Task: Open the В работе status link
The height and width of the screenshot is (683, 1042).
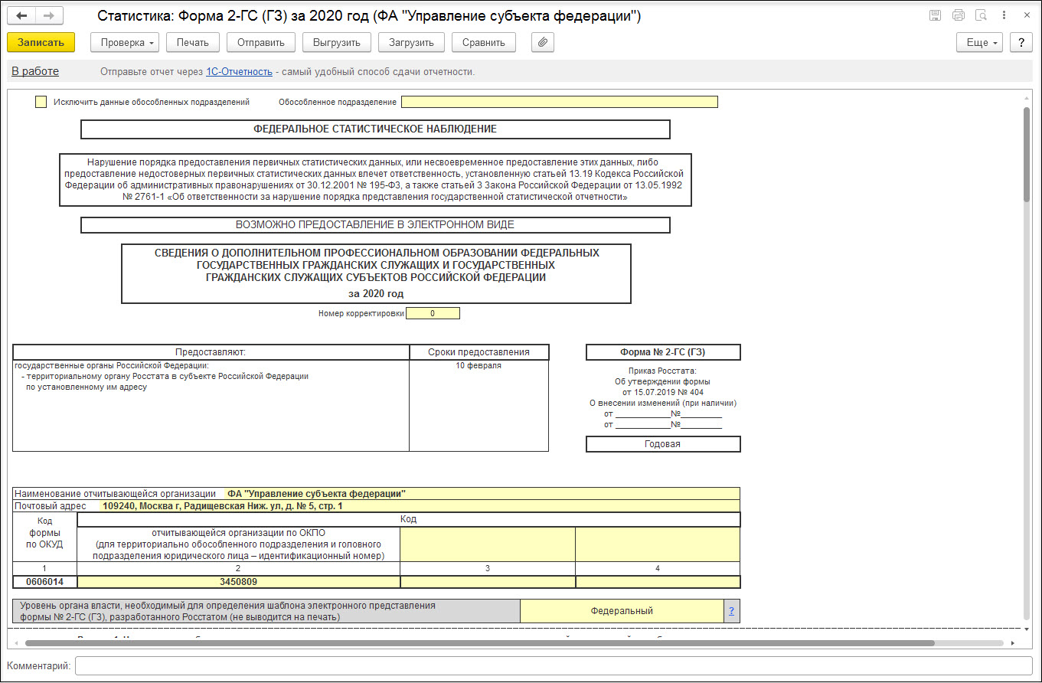Action: [x=35, y=71]
